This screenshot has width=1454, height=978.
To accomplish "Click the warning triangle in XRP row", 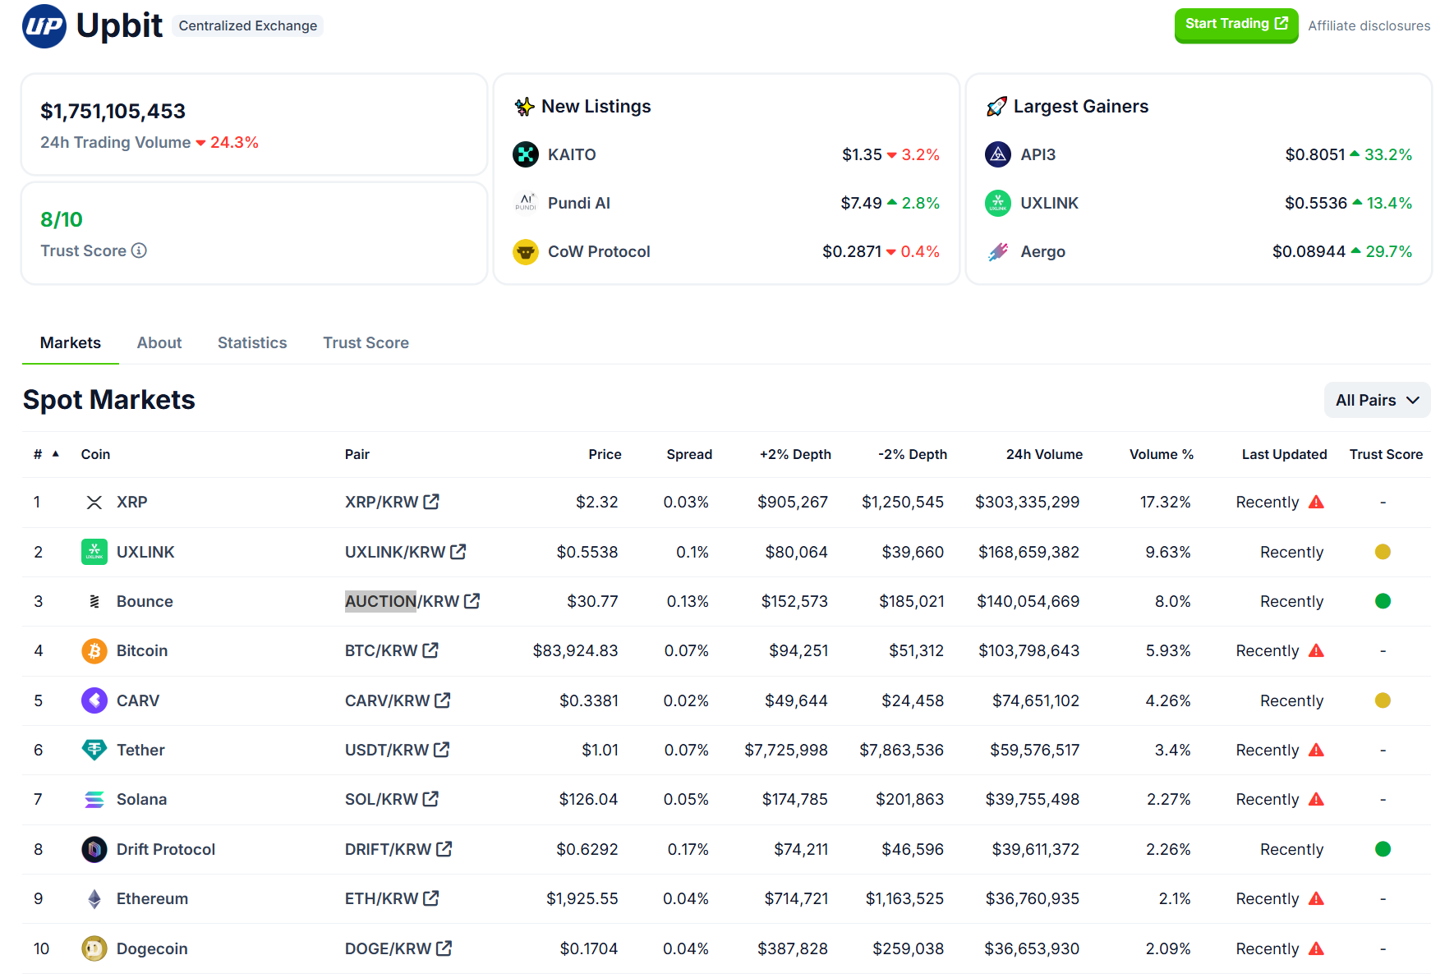I will pyautogui.click(x=1316, y=502).
